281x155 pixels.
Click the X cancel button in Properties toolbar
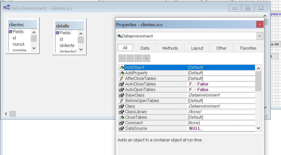coord(122,58)
